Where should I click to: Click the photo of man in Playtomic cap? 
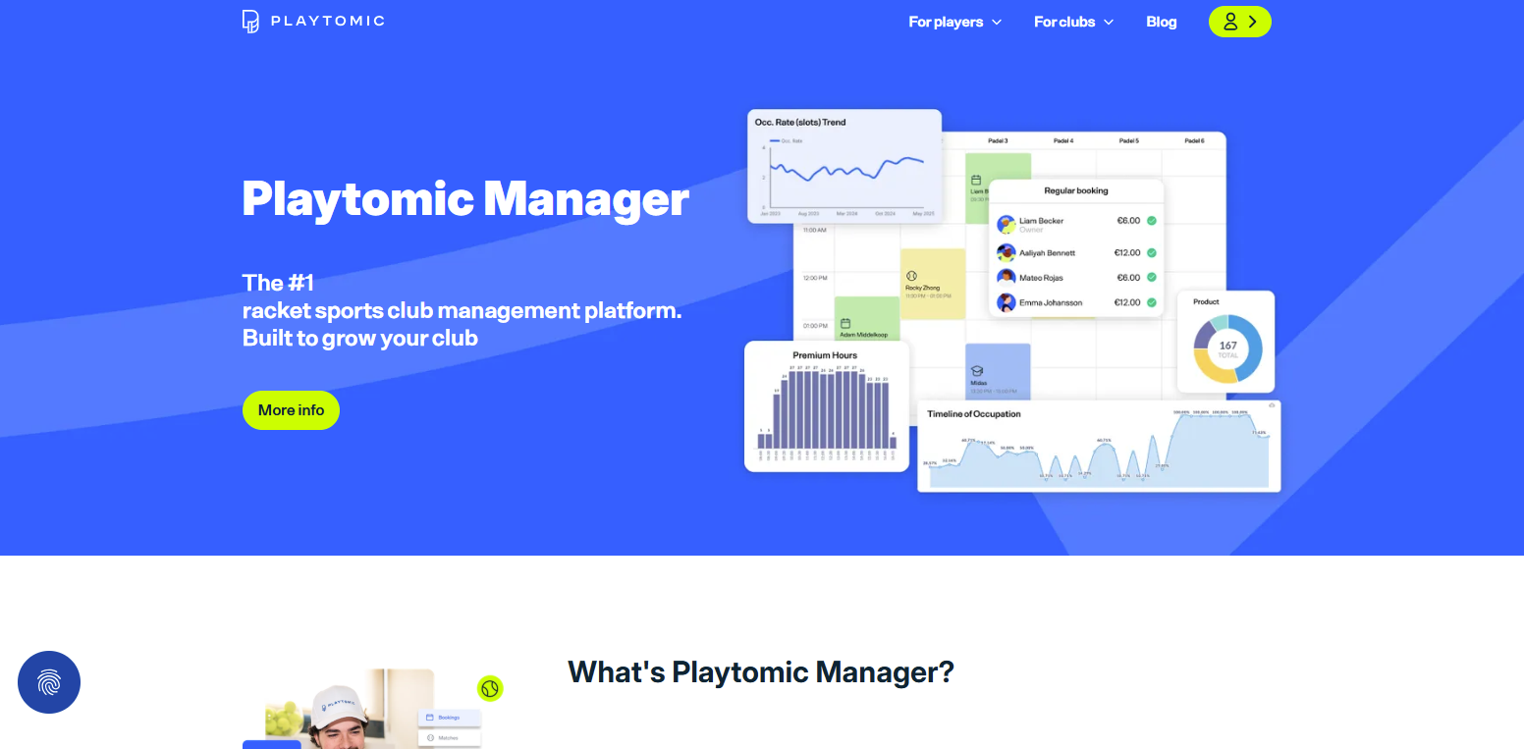pyautogui.click(x=339, y=709)
